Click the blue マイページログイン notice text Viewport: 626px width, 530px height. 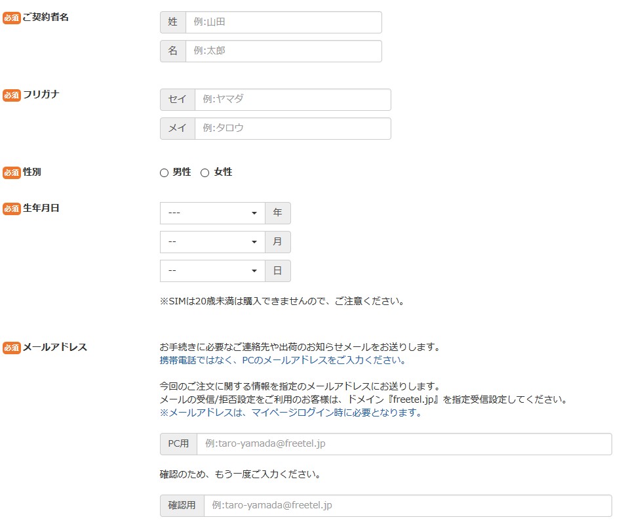[x=290, y=413]
